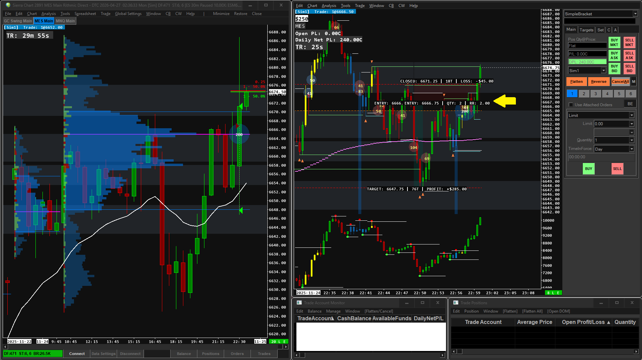This screenshot has height=360, width=642.
Task: Select order quantity preset 5
Action: [x=619, y=94]
